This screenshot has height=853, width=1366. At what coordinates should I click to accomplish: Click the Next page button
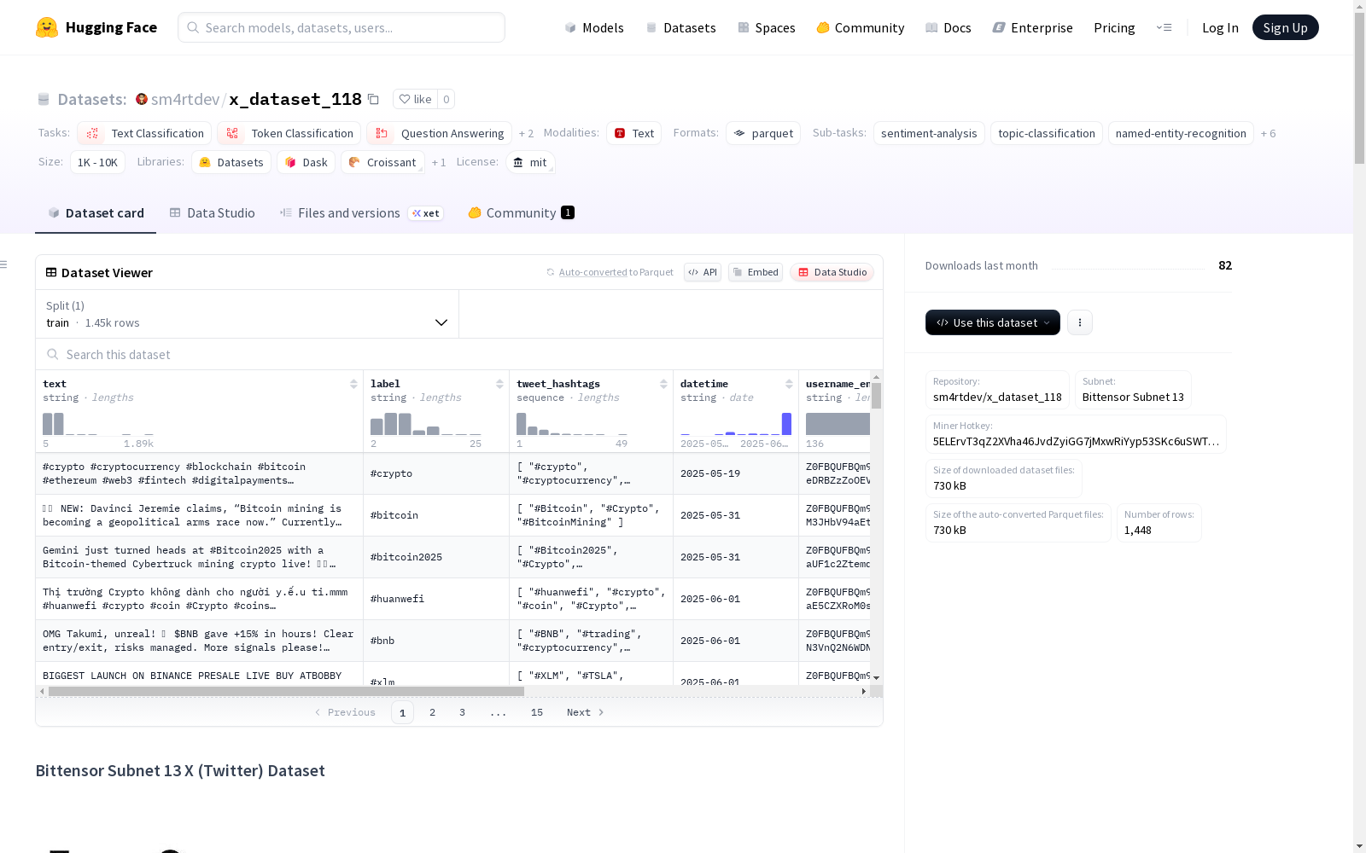coord(586,712)
